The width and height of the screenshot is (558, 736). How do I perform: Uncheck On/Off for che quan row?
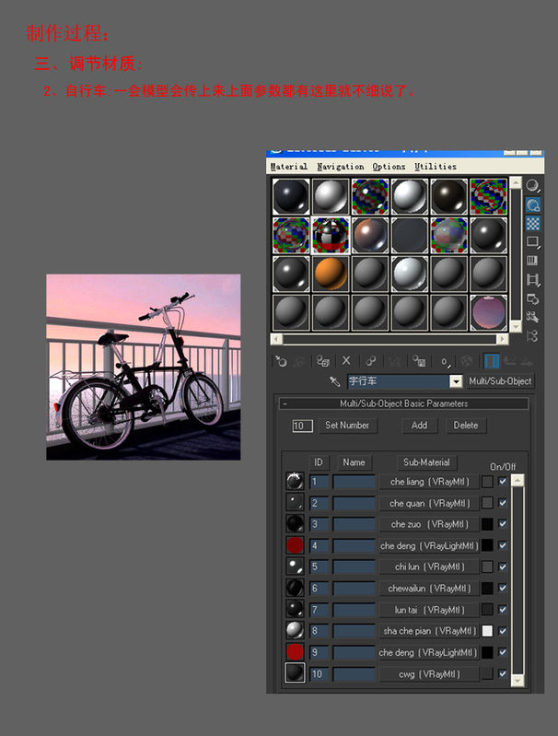tap(503, 503)
